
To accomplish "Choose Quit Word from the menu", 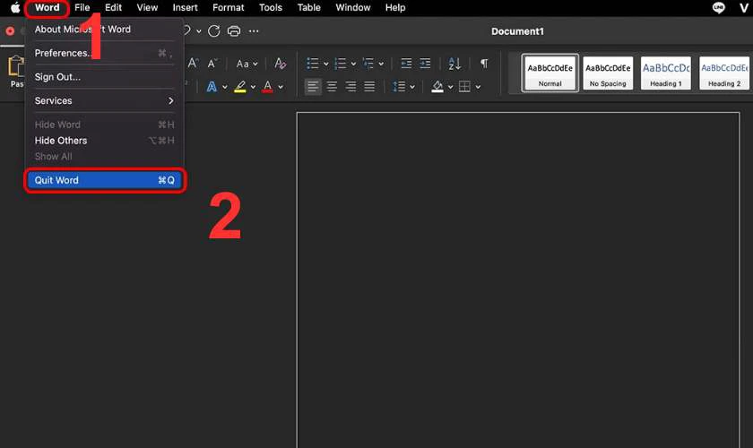I will coord(104,181).
